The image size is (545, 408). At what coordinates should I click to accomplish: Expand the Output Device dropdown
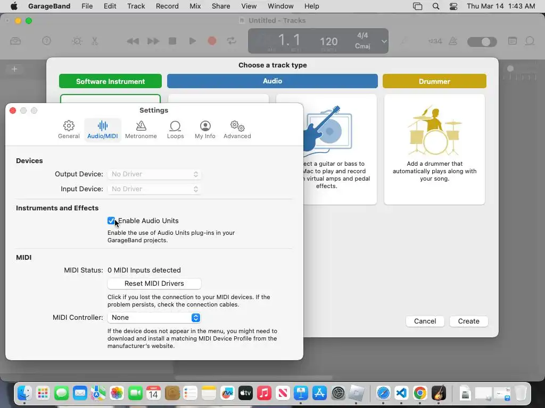tap(154, 174)
